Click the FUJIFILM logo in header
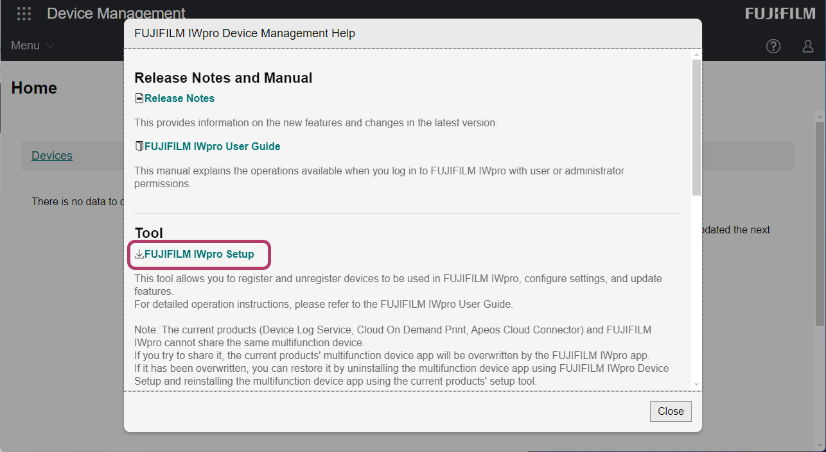This screenshot has width=826, height=452. tap(780, 13)
